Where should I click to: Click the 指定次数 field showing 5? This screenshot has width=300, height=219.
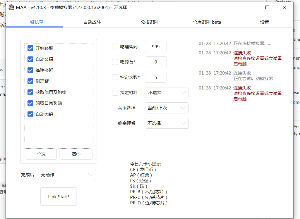pos(156,77)
